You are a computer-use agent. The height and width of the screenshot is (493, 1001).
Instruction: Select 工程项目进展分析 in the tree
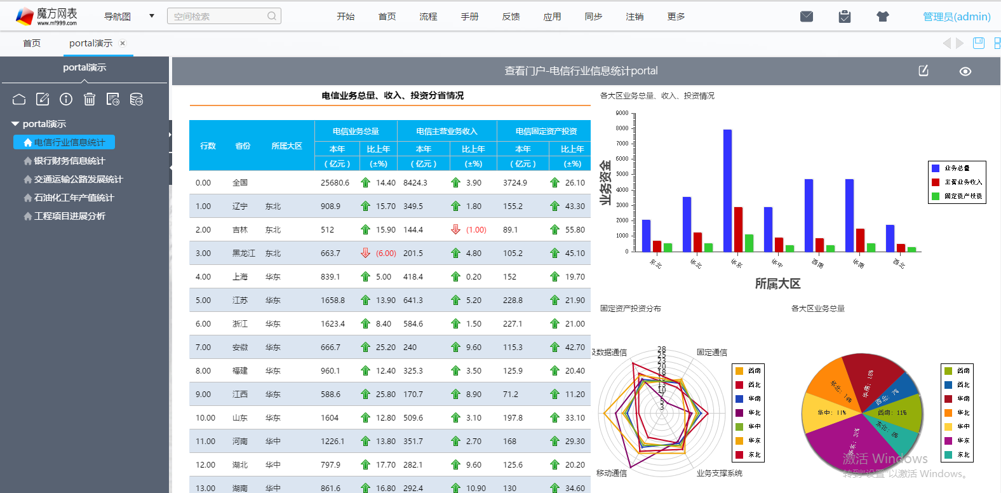[x=69, y=217]
